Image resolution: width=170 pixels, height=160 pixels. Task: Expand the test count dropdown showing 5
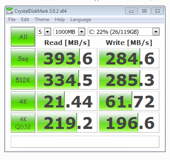click(47, 32)
